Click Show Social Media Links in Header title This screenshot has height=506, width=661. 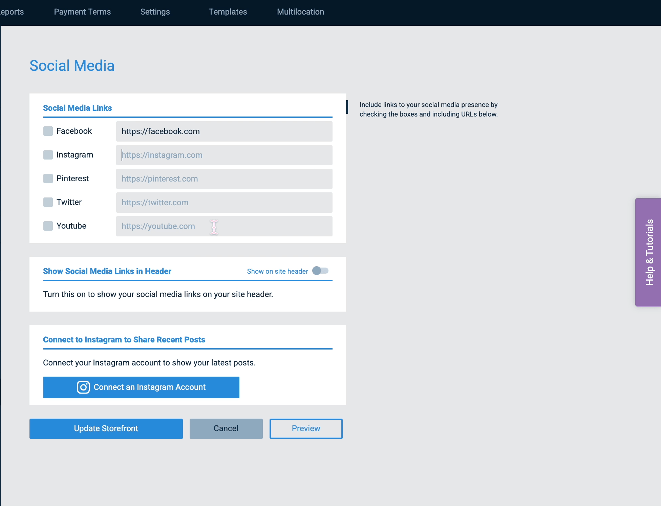pos(107,271)
